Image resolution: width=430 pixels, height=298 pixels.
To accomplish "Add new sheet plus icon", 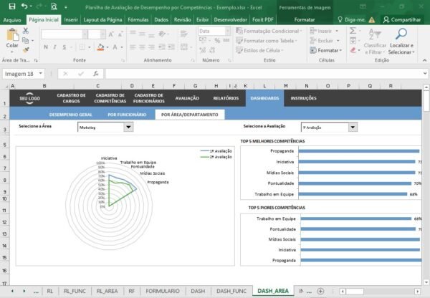I will (320, 291).
